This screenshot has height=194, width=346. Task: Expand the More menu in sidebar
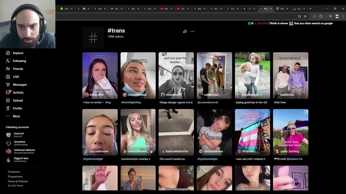click(13, 116)
